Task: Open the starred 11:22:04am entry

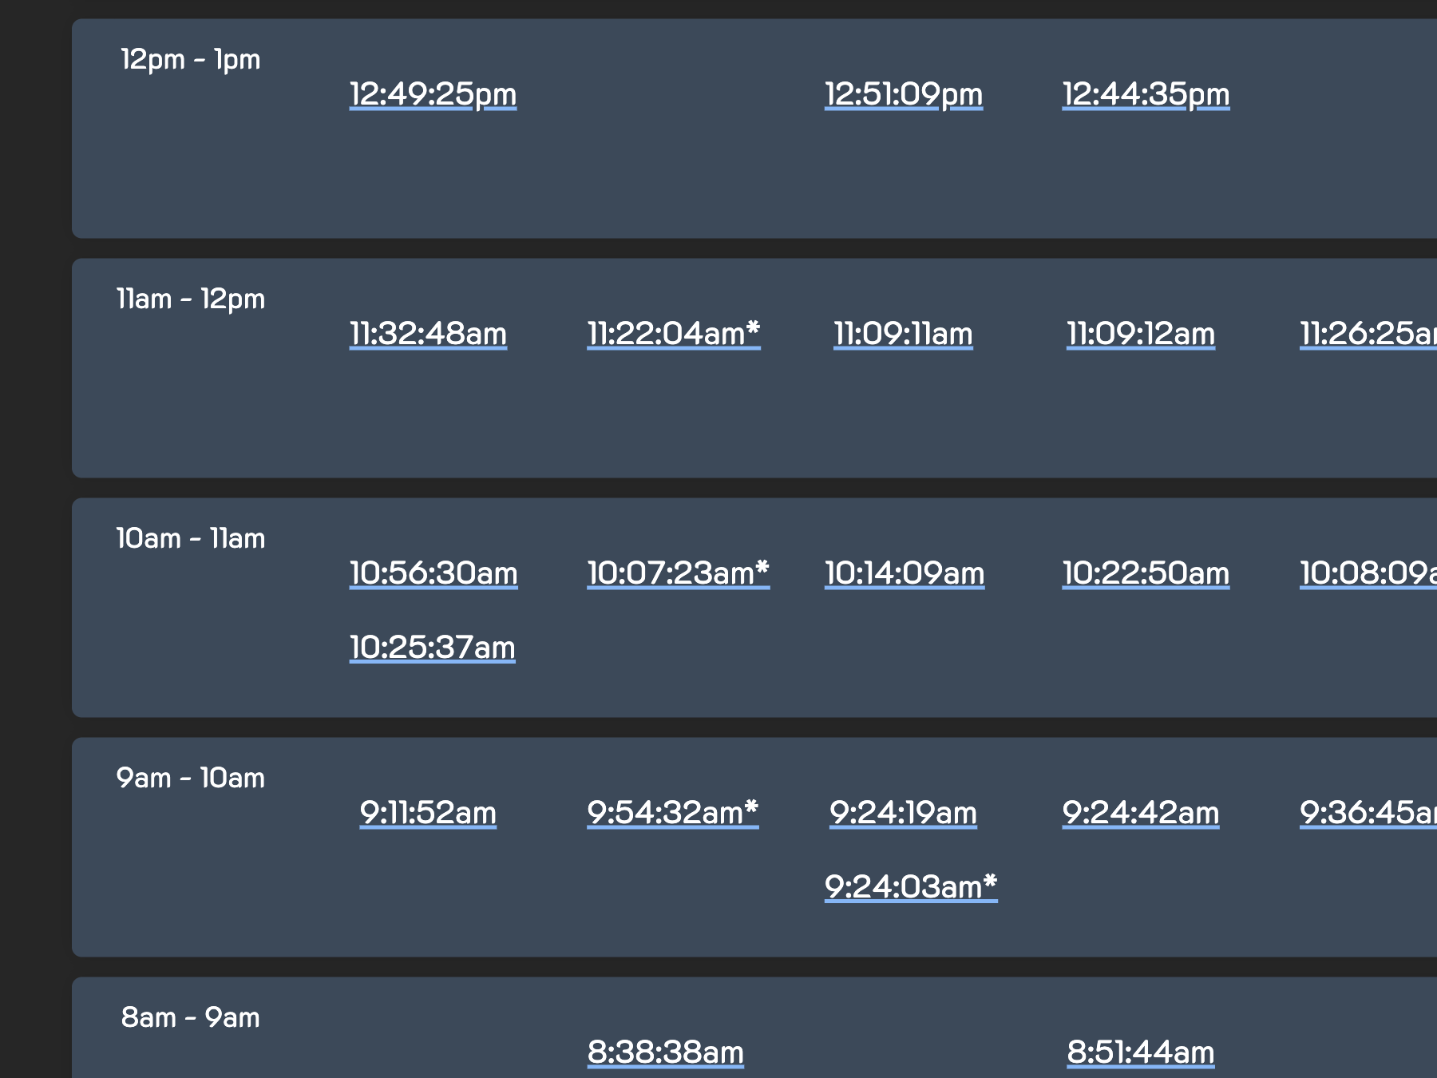Action: [x=673, y=334]
